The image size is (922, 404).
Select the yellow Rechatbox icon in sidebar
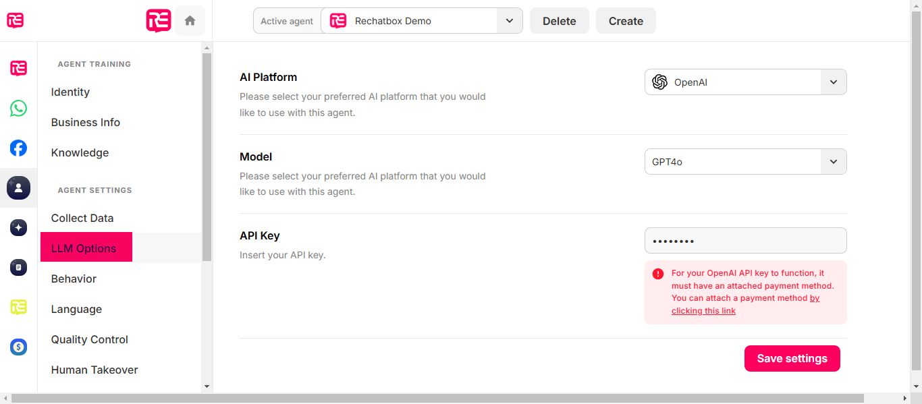coord(18,307)
